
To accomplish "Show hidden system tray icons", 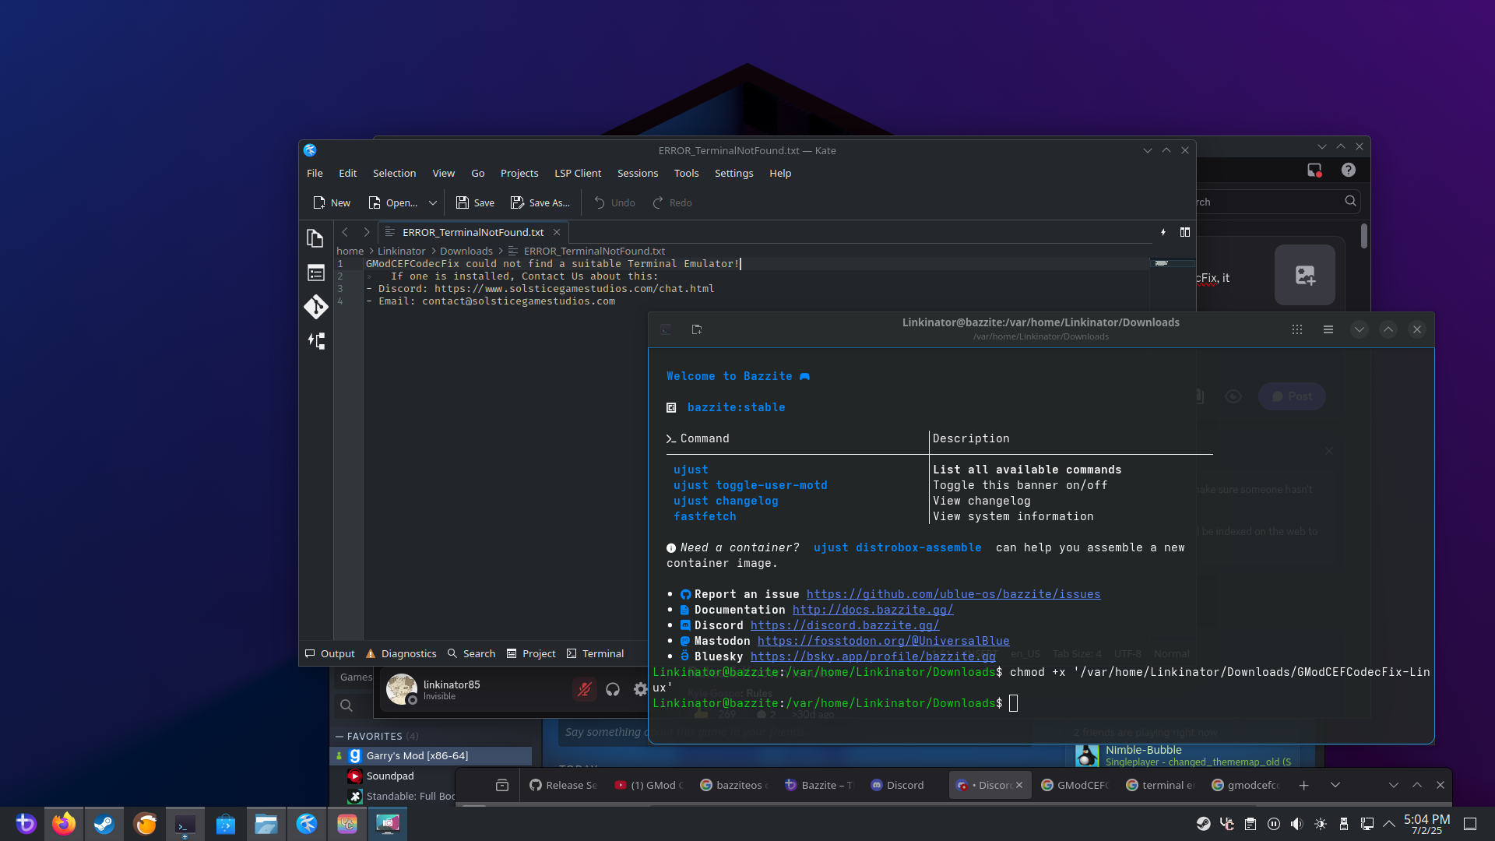I will [x=1388, y=824].
